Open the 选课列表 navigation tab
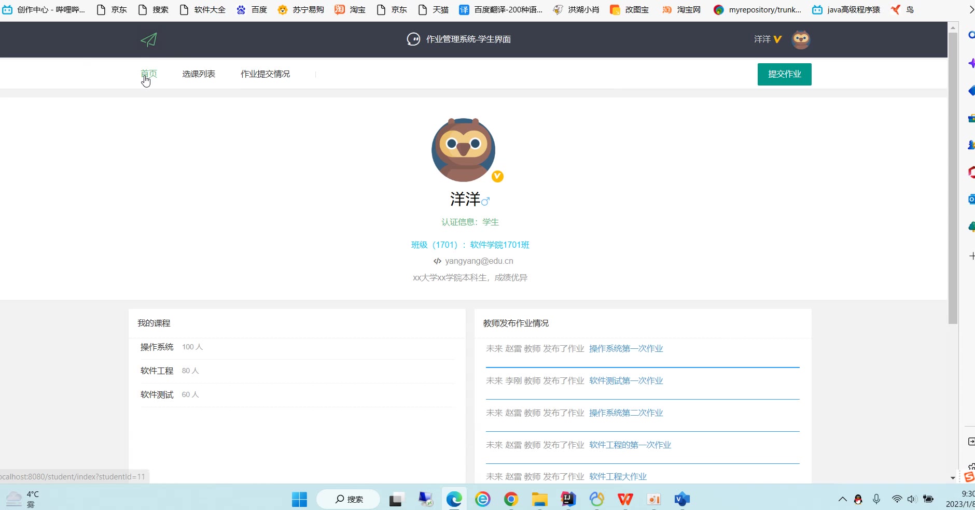Screen dimensions: 975x510 [199, 74]
